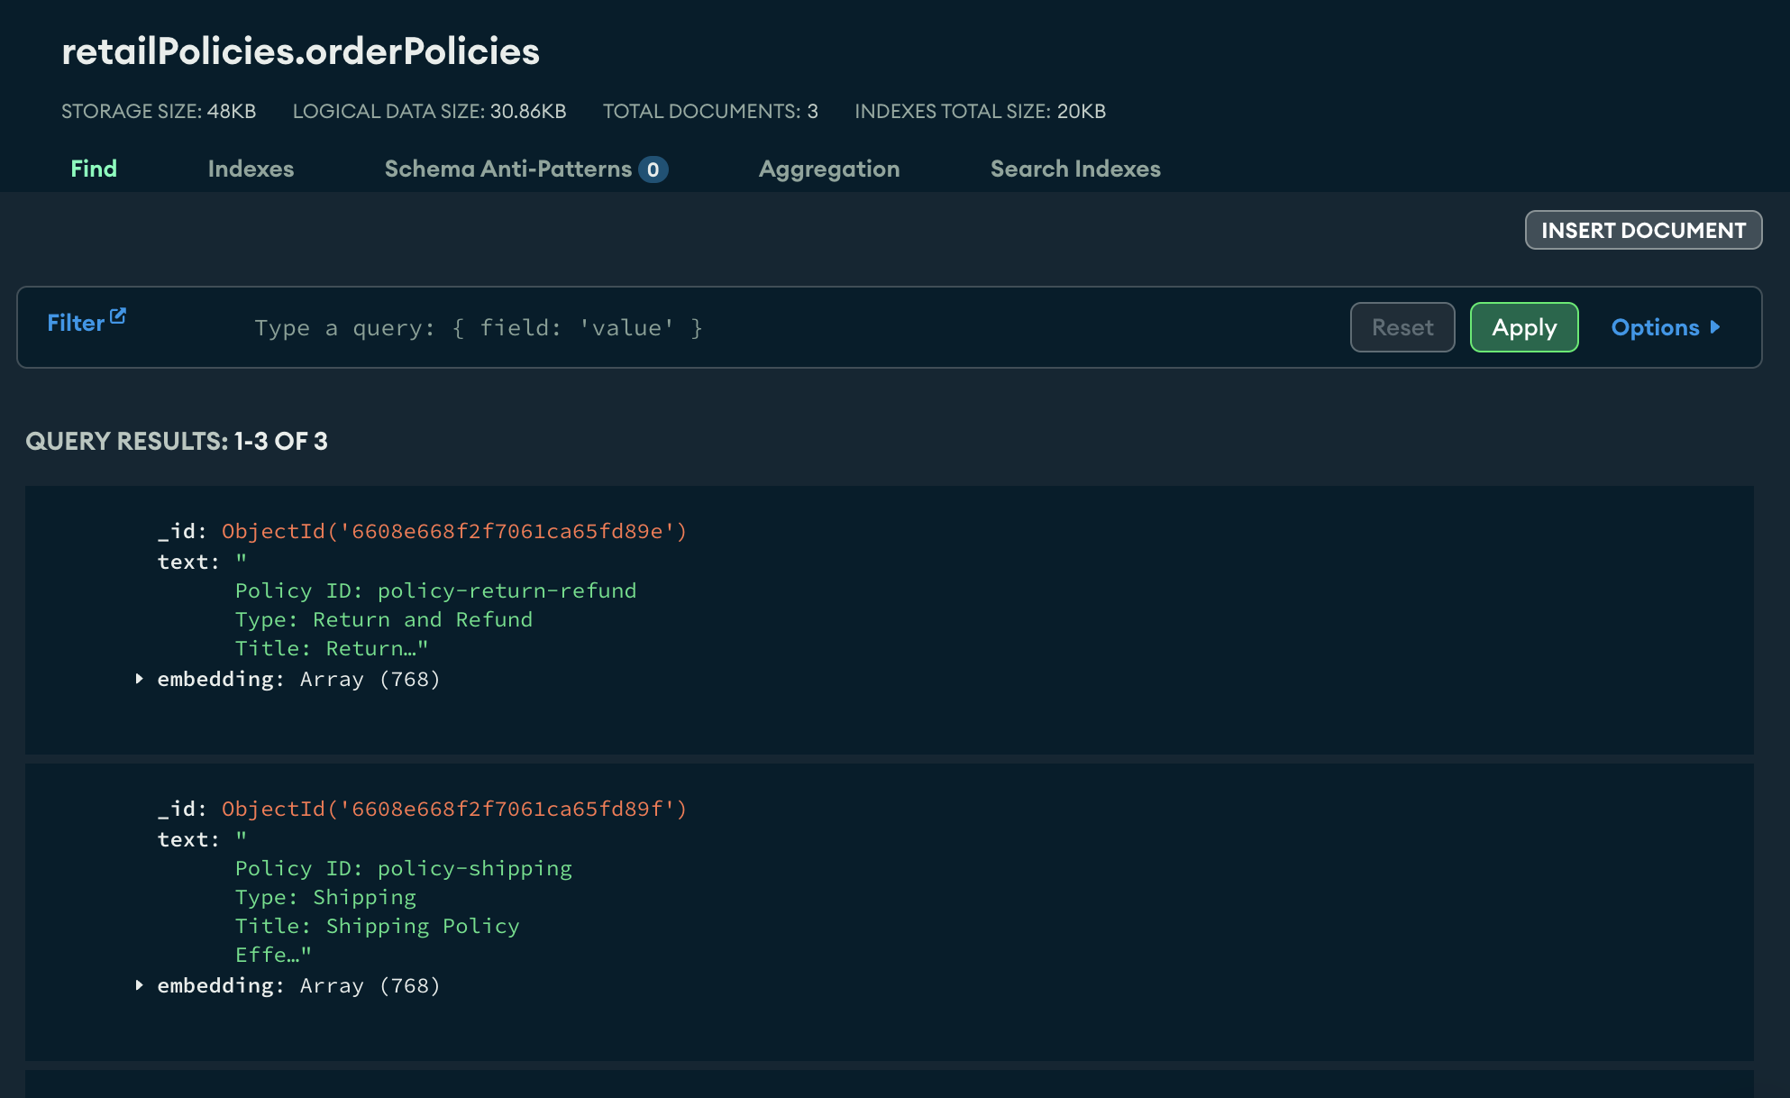Open the Filter external link icon
This screenshot has height=1098, width=1790.
pyautogui.click(x=118, y=316)
